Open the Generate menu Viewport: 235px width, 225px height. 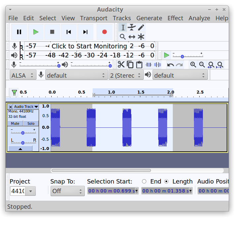(149, 18)
